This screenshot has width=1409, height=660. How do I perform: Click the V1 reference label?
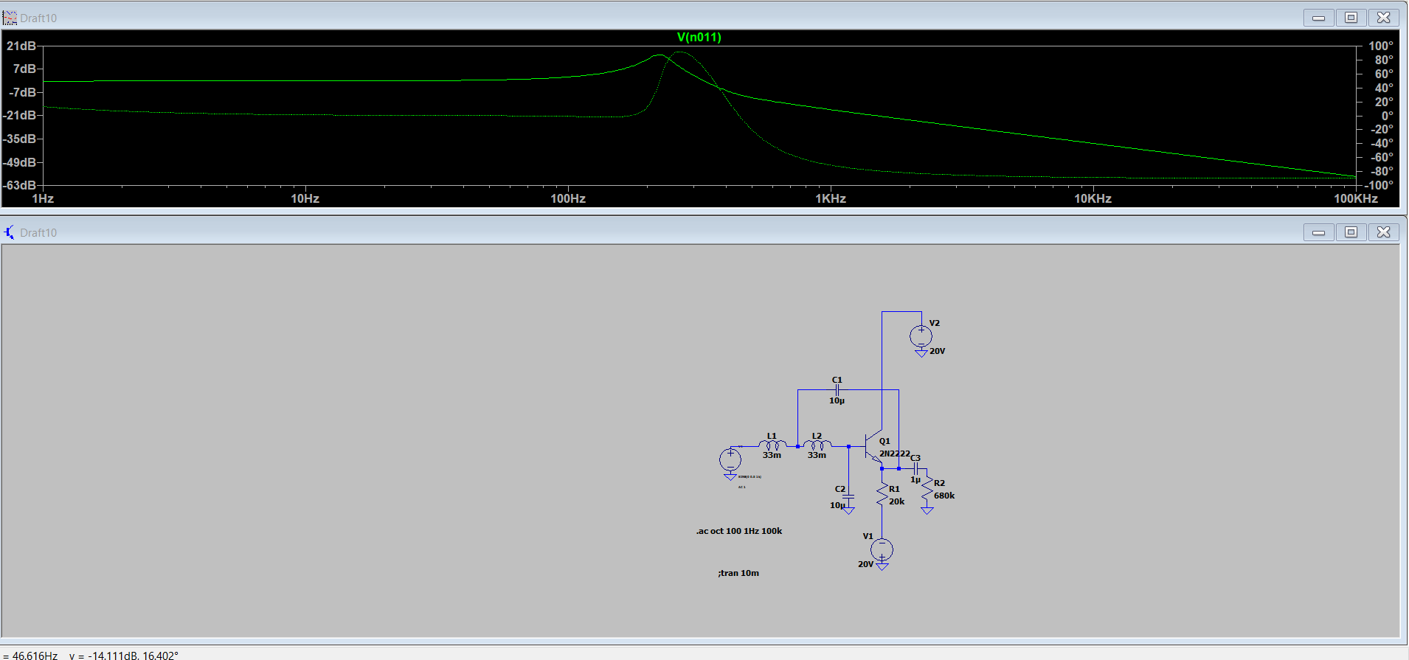point(868,536)
